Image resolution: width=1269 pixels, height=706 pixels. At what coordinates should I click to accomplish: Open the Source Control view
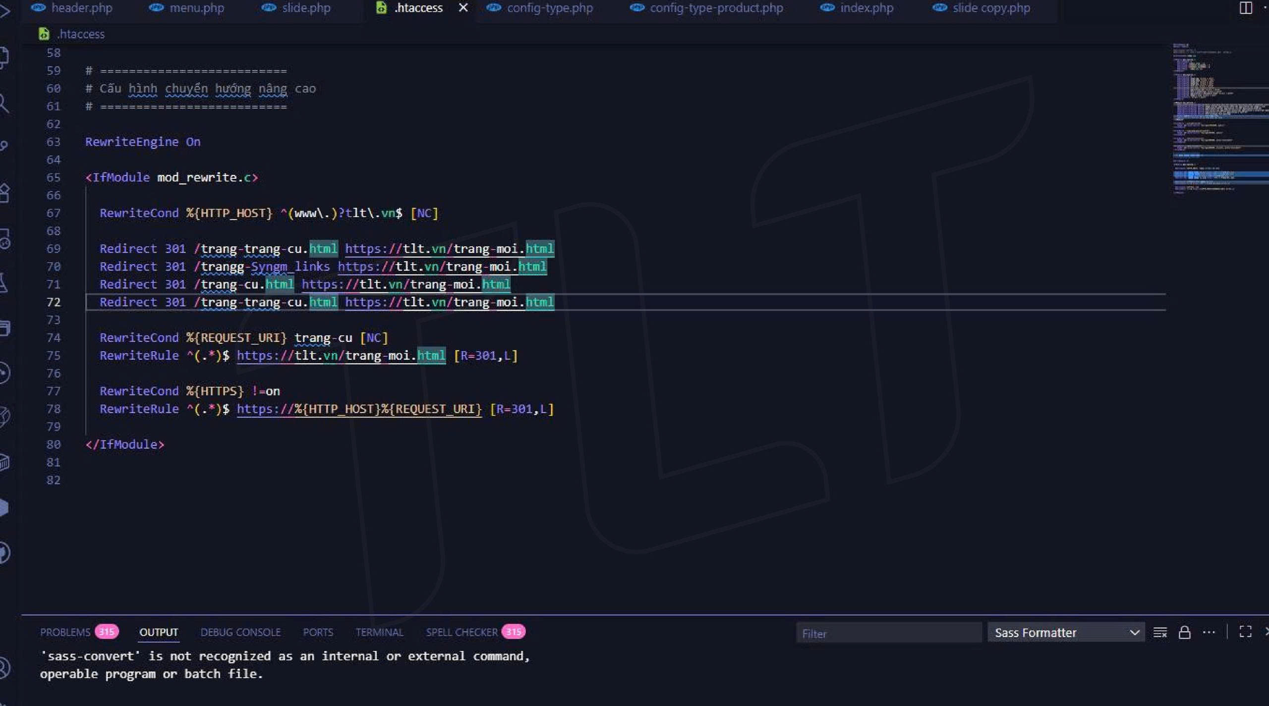pyautogui.click(x=4, y=145)
